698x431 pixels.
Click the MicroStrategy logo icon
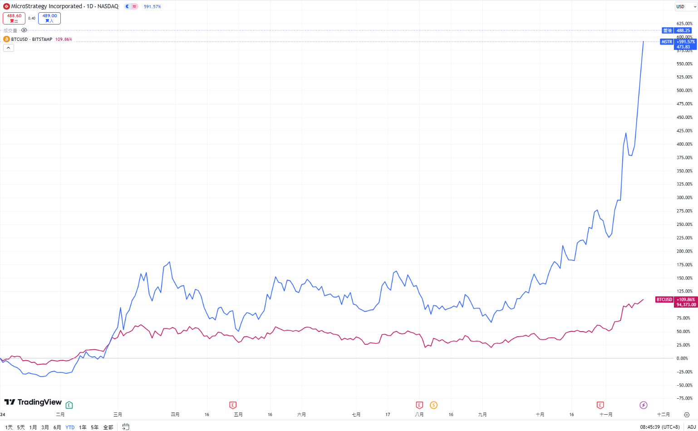6,6
